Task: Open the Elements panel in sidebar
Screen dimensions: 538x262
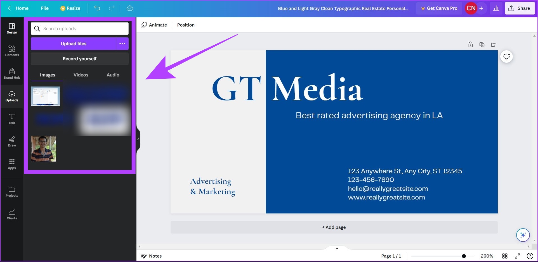Action: click(12, 51)
